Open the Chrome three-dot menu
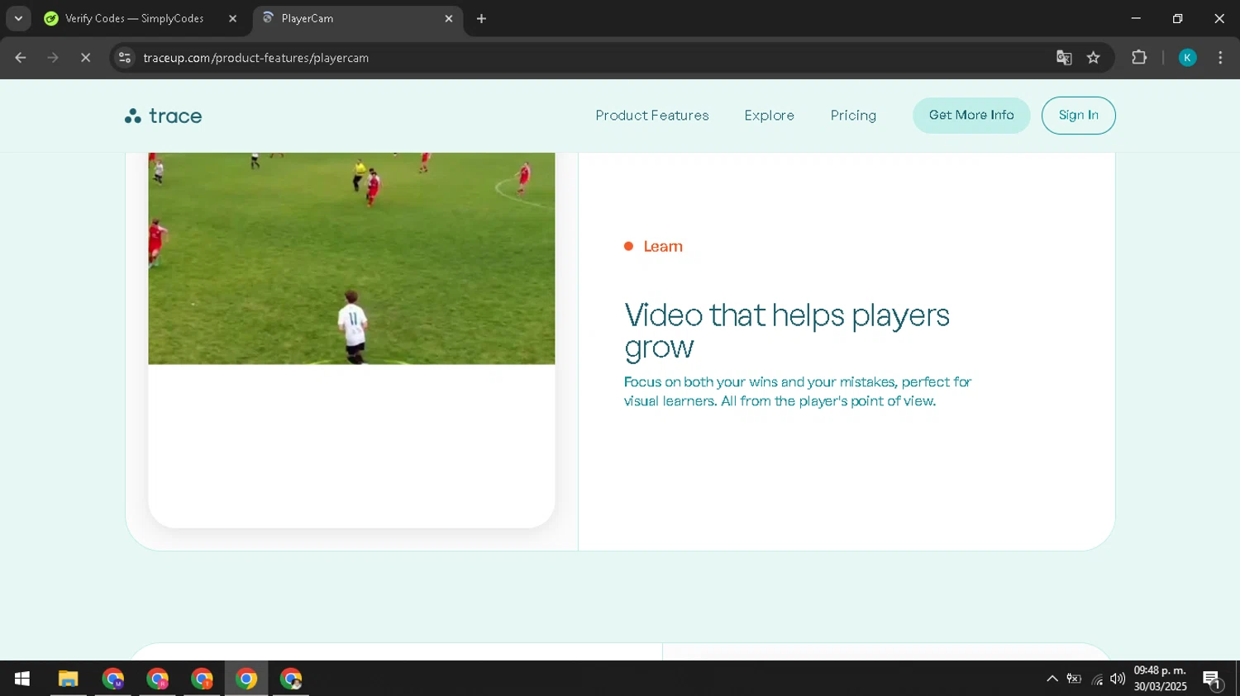 [x=1220, y=58]
